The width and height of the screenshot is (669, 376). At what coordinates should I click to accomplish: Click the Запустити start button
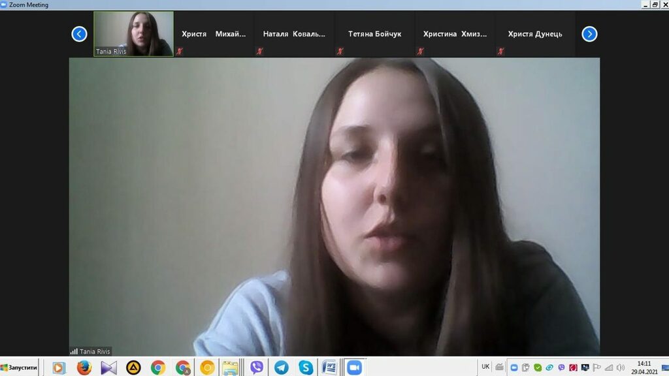click(20, 368)
